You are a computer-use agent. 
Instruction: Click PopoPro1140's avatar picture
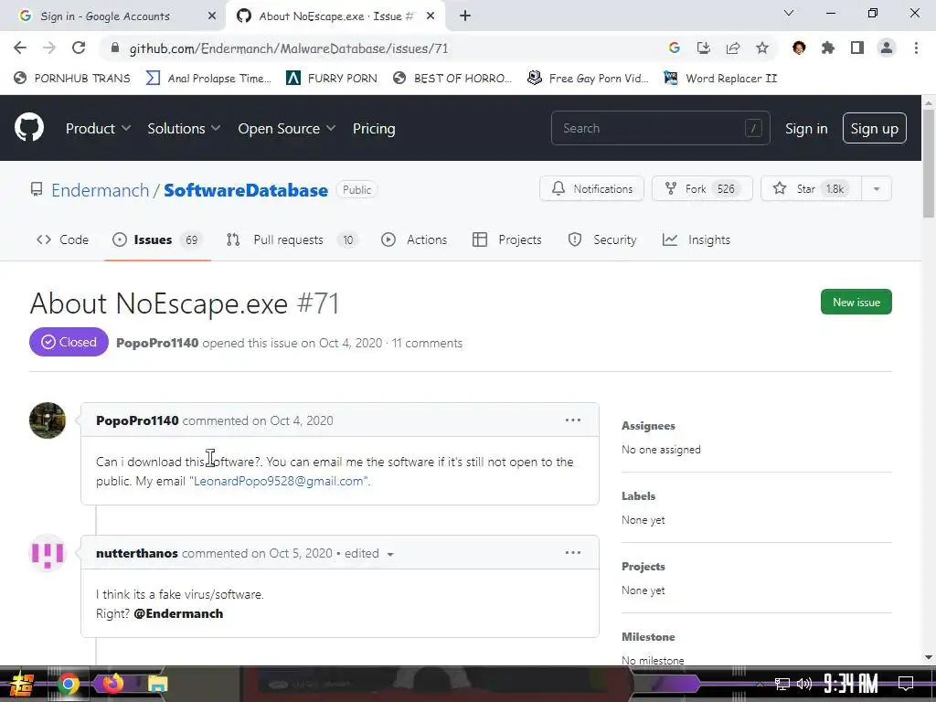tap(48, 420)
